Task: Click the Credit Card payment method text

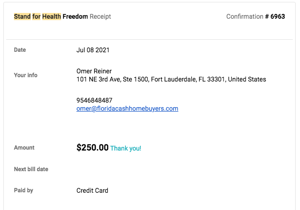Action: tap(92, 190)
